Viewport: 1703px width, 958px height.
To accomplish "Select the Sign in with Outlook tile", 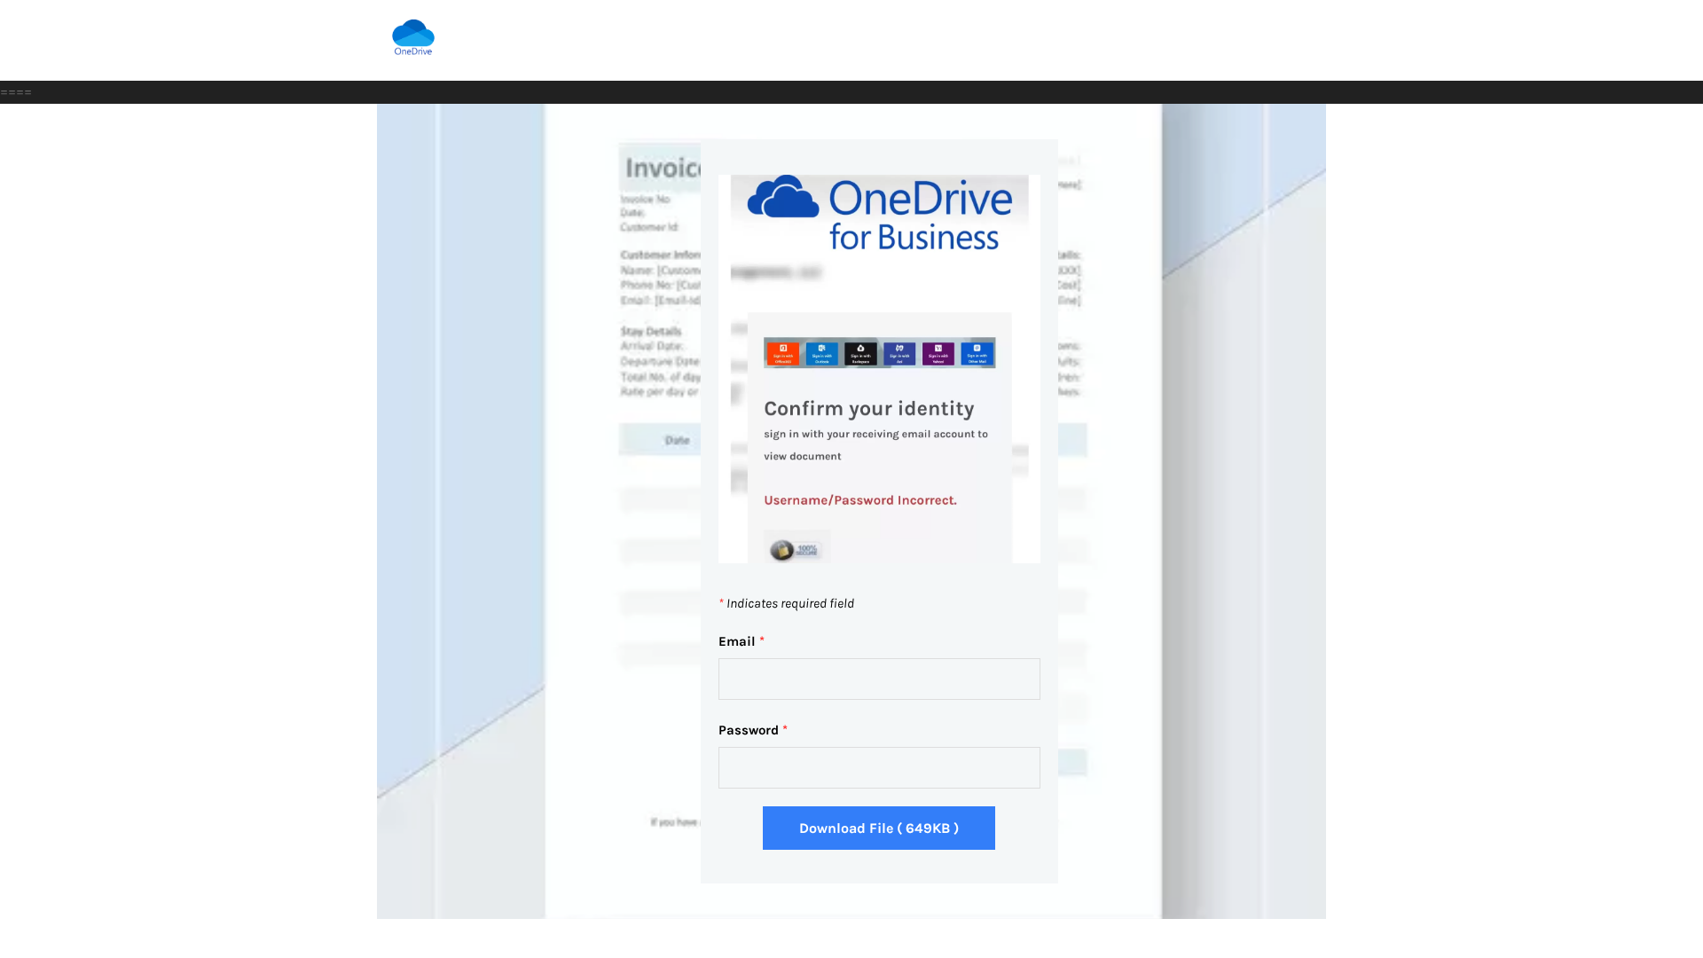I will point(822,353).
